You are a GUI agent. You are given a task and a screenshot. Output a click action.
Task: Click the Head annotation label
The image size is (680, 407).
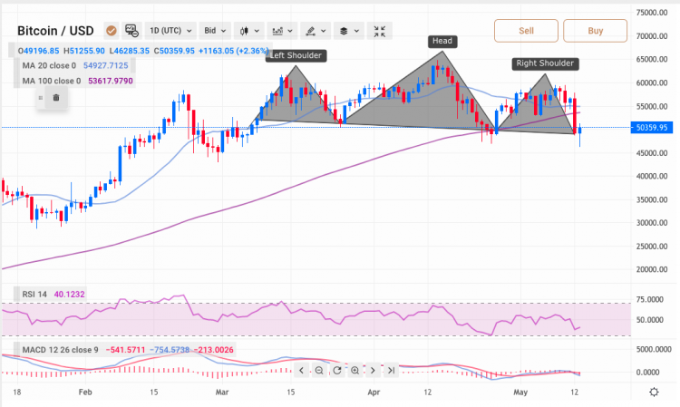click(x=442, y=41)
